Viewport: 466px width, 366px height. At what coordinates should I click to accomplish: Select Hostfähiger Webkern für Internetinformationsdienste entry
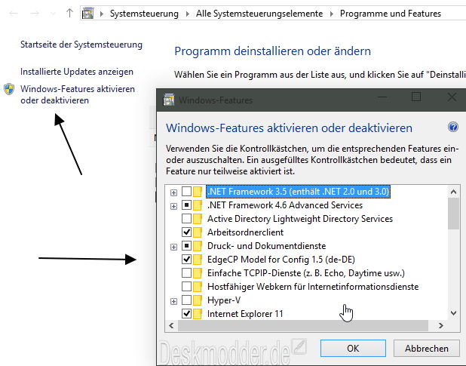[313, 287]
